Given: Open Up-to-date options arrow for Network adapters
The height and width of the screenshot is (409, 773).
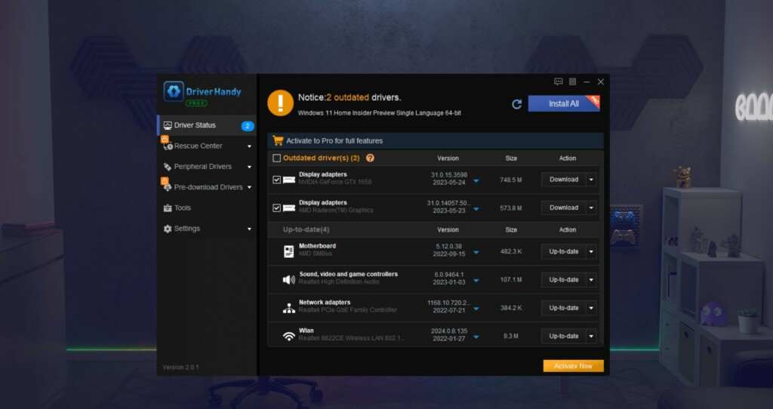Looking at the screenshot, I should (591, 308).
